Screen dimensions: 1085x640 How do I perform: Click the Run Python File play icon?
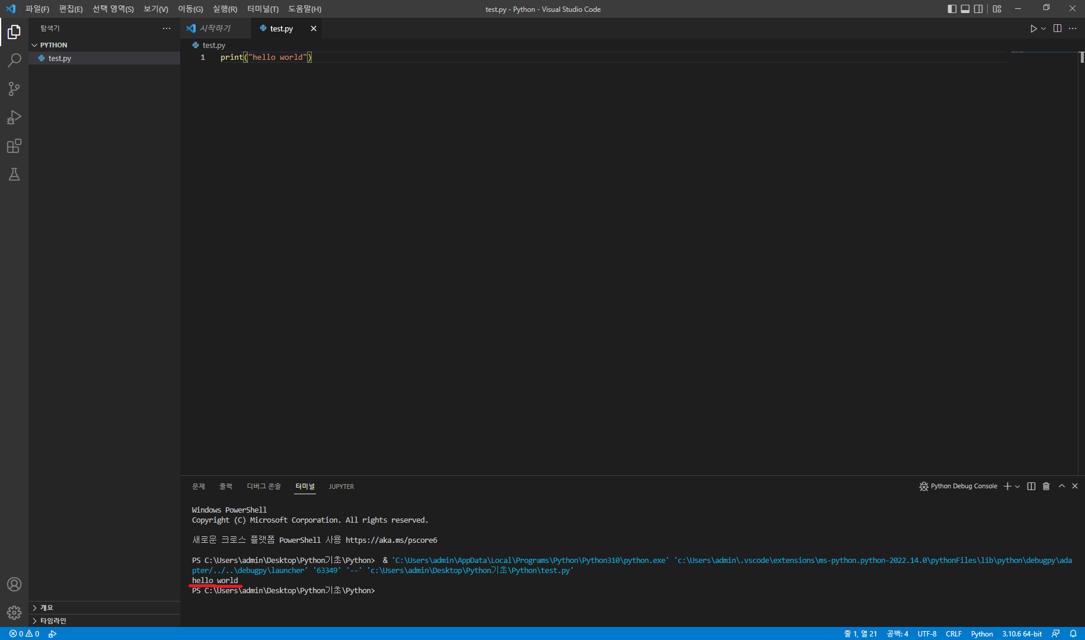(x=1033, y=28)
